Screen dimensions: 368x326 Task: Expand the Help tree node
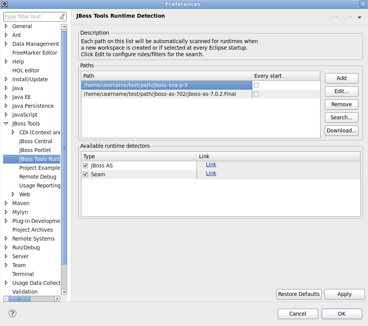6,62
